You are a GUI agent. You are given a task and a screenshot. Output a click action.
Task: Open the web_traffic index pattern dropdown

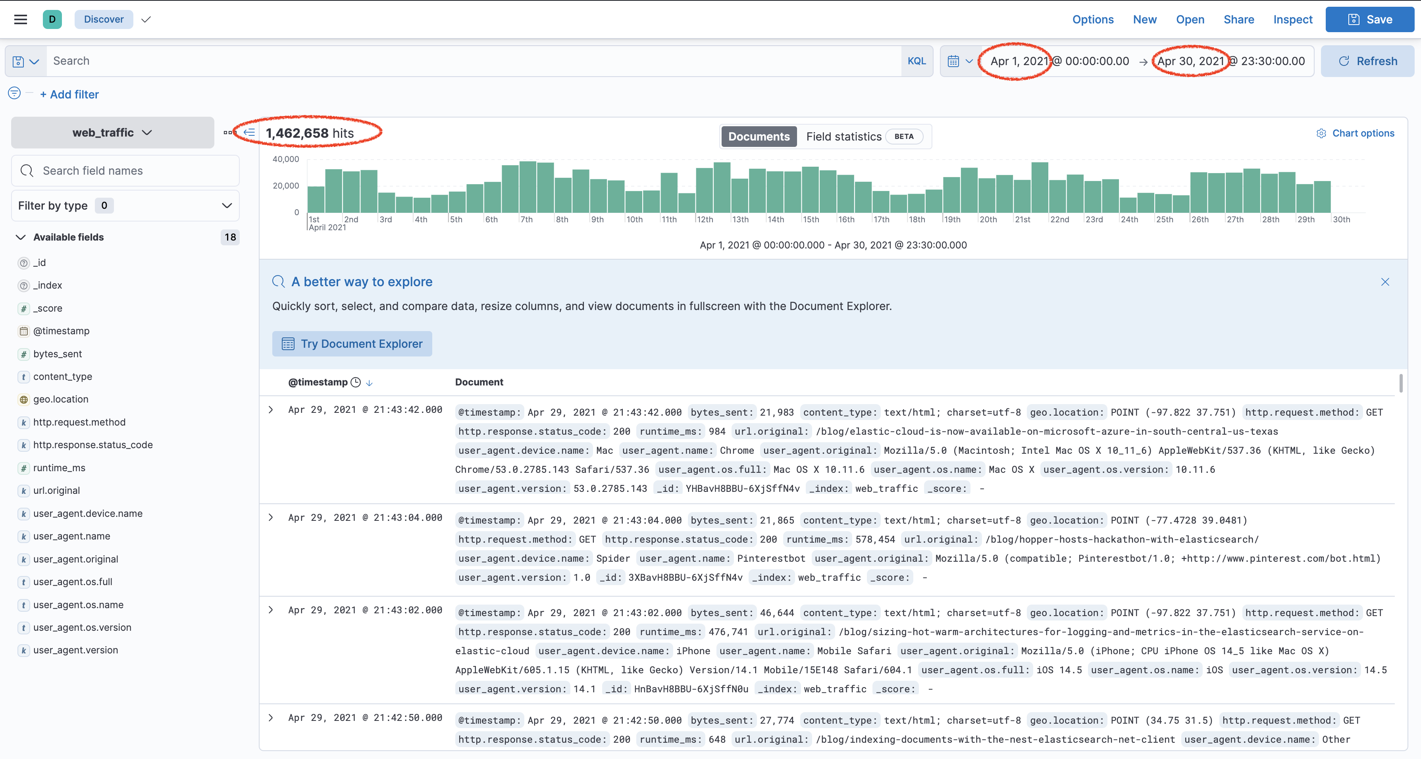click(112, 132)
